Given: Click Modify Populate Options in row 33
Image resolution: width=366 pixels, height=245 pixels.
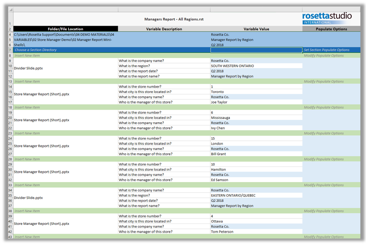Looking at the screenshot, I should [324, 185].
